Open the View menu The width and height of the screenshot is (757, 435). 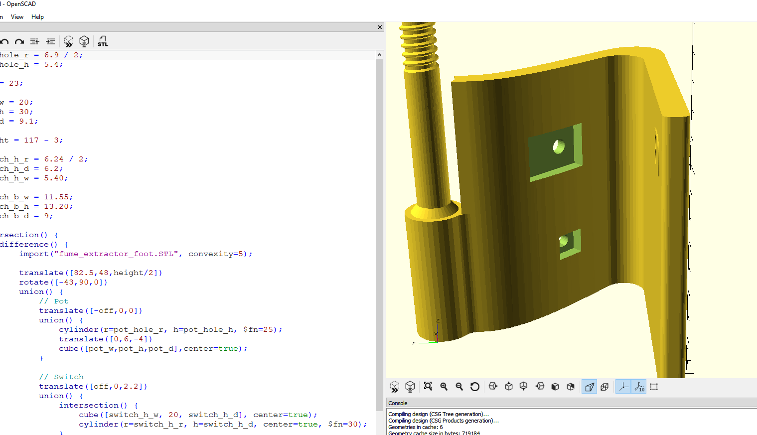click(17, 17)
